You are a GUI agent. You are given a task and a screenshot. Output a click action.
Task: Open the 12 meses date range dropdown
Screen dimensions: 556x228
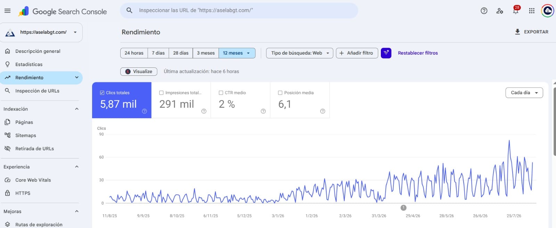click(237, 53)
